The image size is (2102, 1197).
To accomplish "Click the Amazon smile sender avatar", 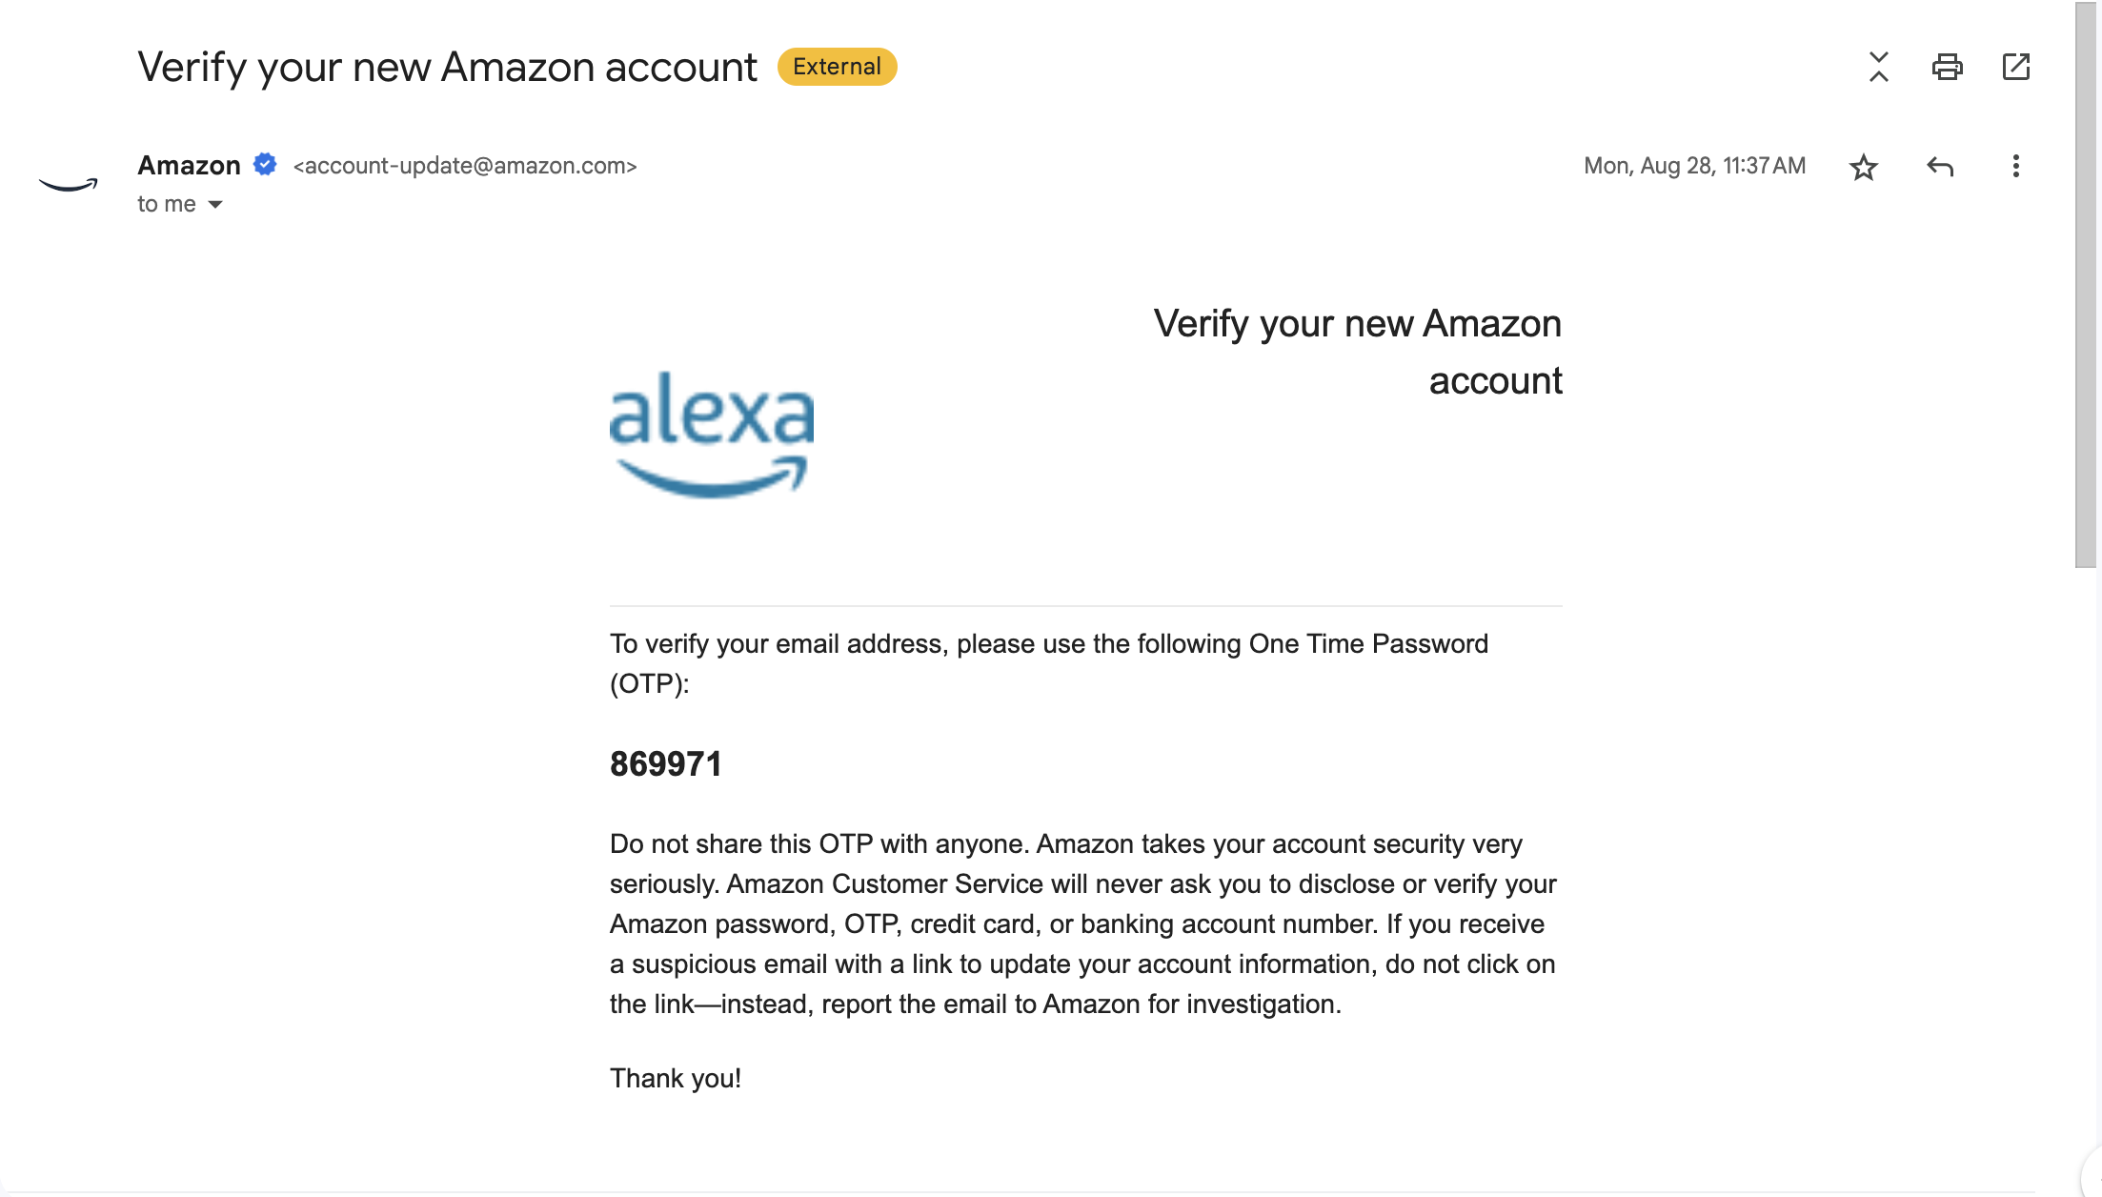I will [x=68, y=184].
